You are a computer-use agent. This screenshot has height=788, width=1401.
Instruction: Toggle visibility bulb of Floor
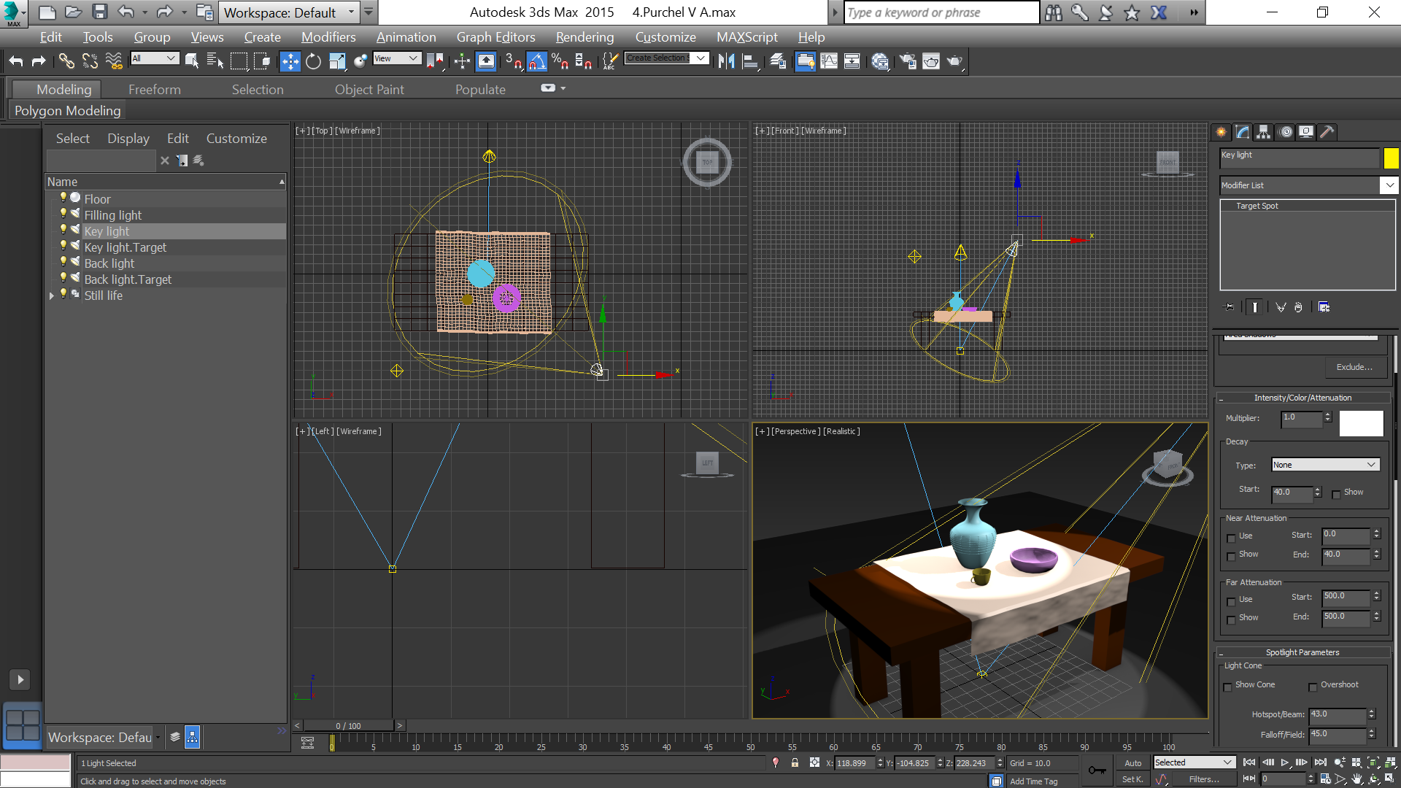(x=63, y=198)
